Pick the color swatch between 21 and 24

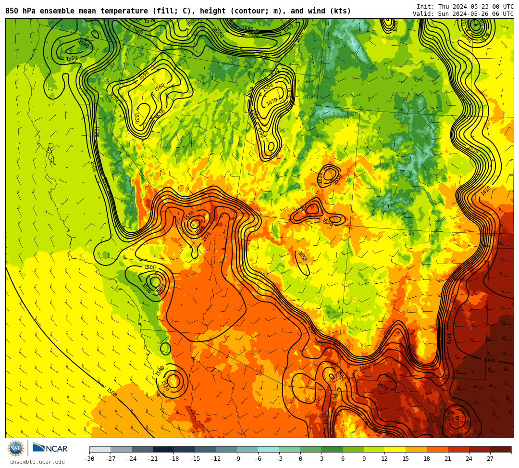pos(459,449)
